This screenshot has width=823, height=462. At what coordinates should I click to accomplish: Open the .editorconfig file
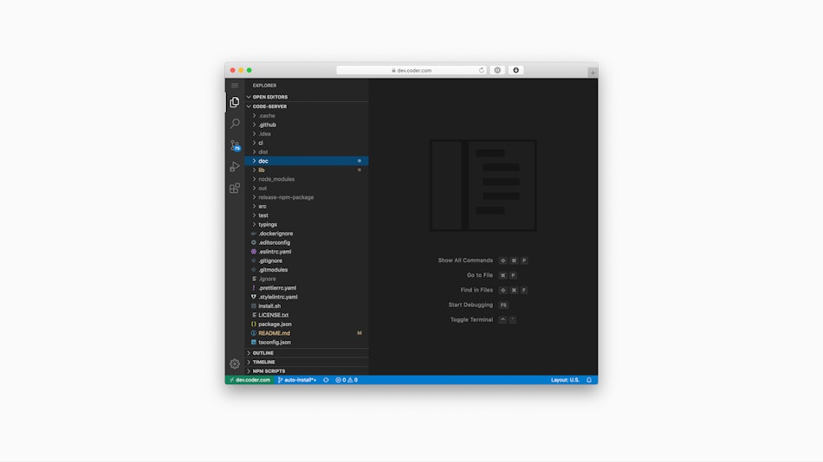point(307,242)
